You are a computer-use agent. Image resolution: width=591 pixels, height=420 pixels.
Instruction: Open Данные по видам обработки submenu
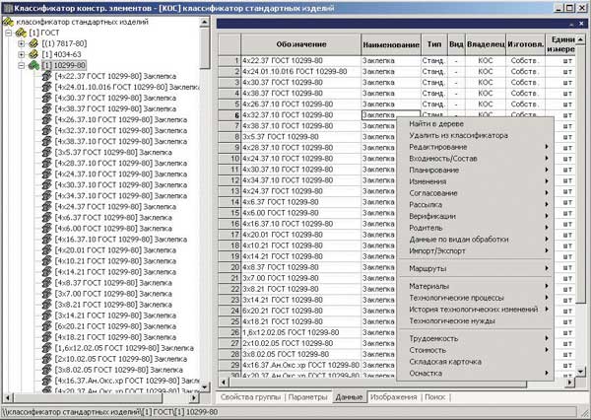476,240
